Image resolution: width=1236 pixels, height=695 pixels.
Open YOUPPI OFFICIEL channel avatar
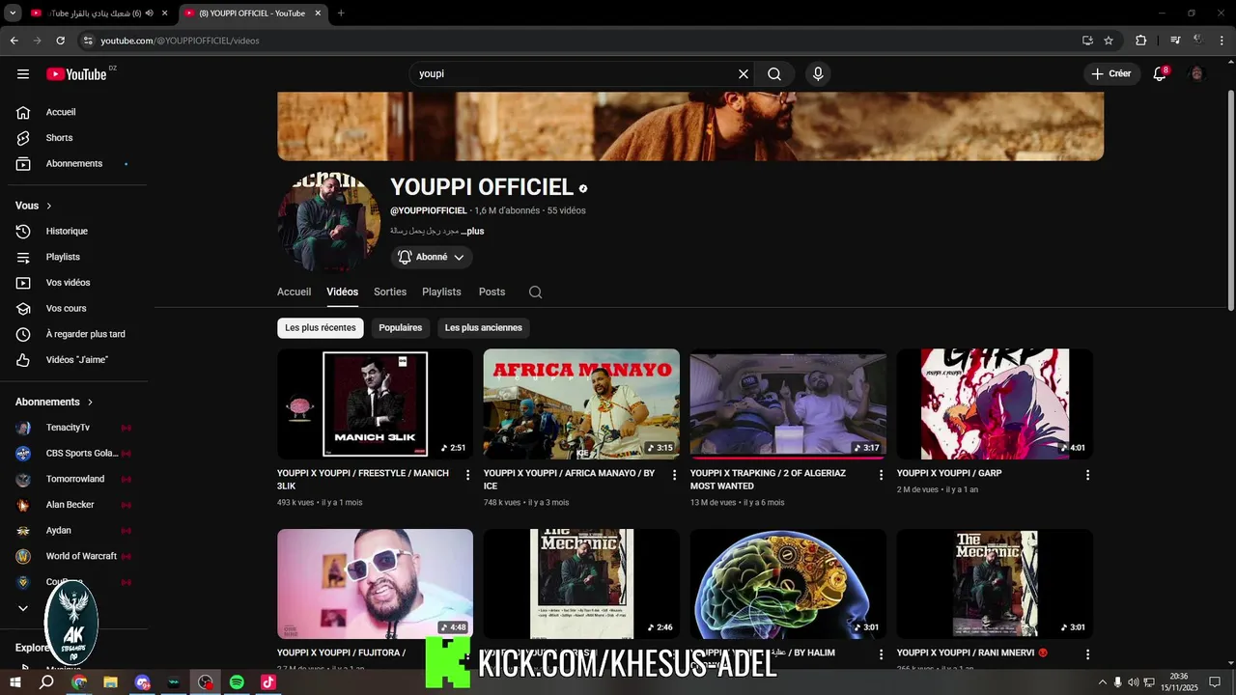(x=328, y=223)
